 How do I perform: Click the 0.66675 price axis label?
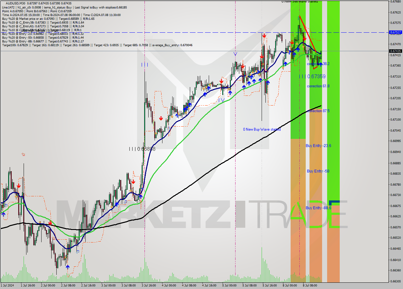395,206
